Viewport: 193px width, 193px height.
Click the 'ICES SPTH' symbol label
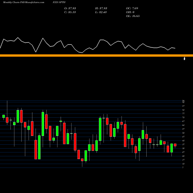coord(59,2)
